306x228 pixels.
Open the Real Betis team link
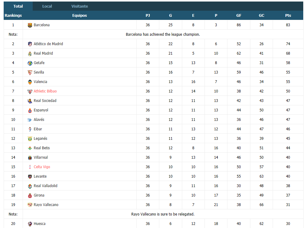point(42,148)
